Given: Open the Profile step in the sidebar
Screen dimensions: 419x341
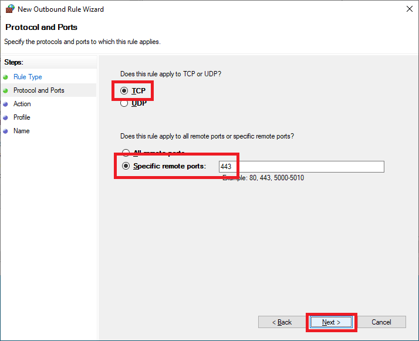Looking at the screenshot, I should 22,117.
